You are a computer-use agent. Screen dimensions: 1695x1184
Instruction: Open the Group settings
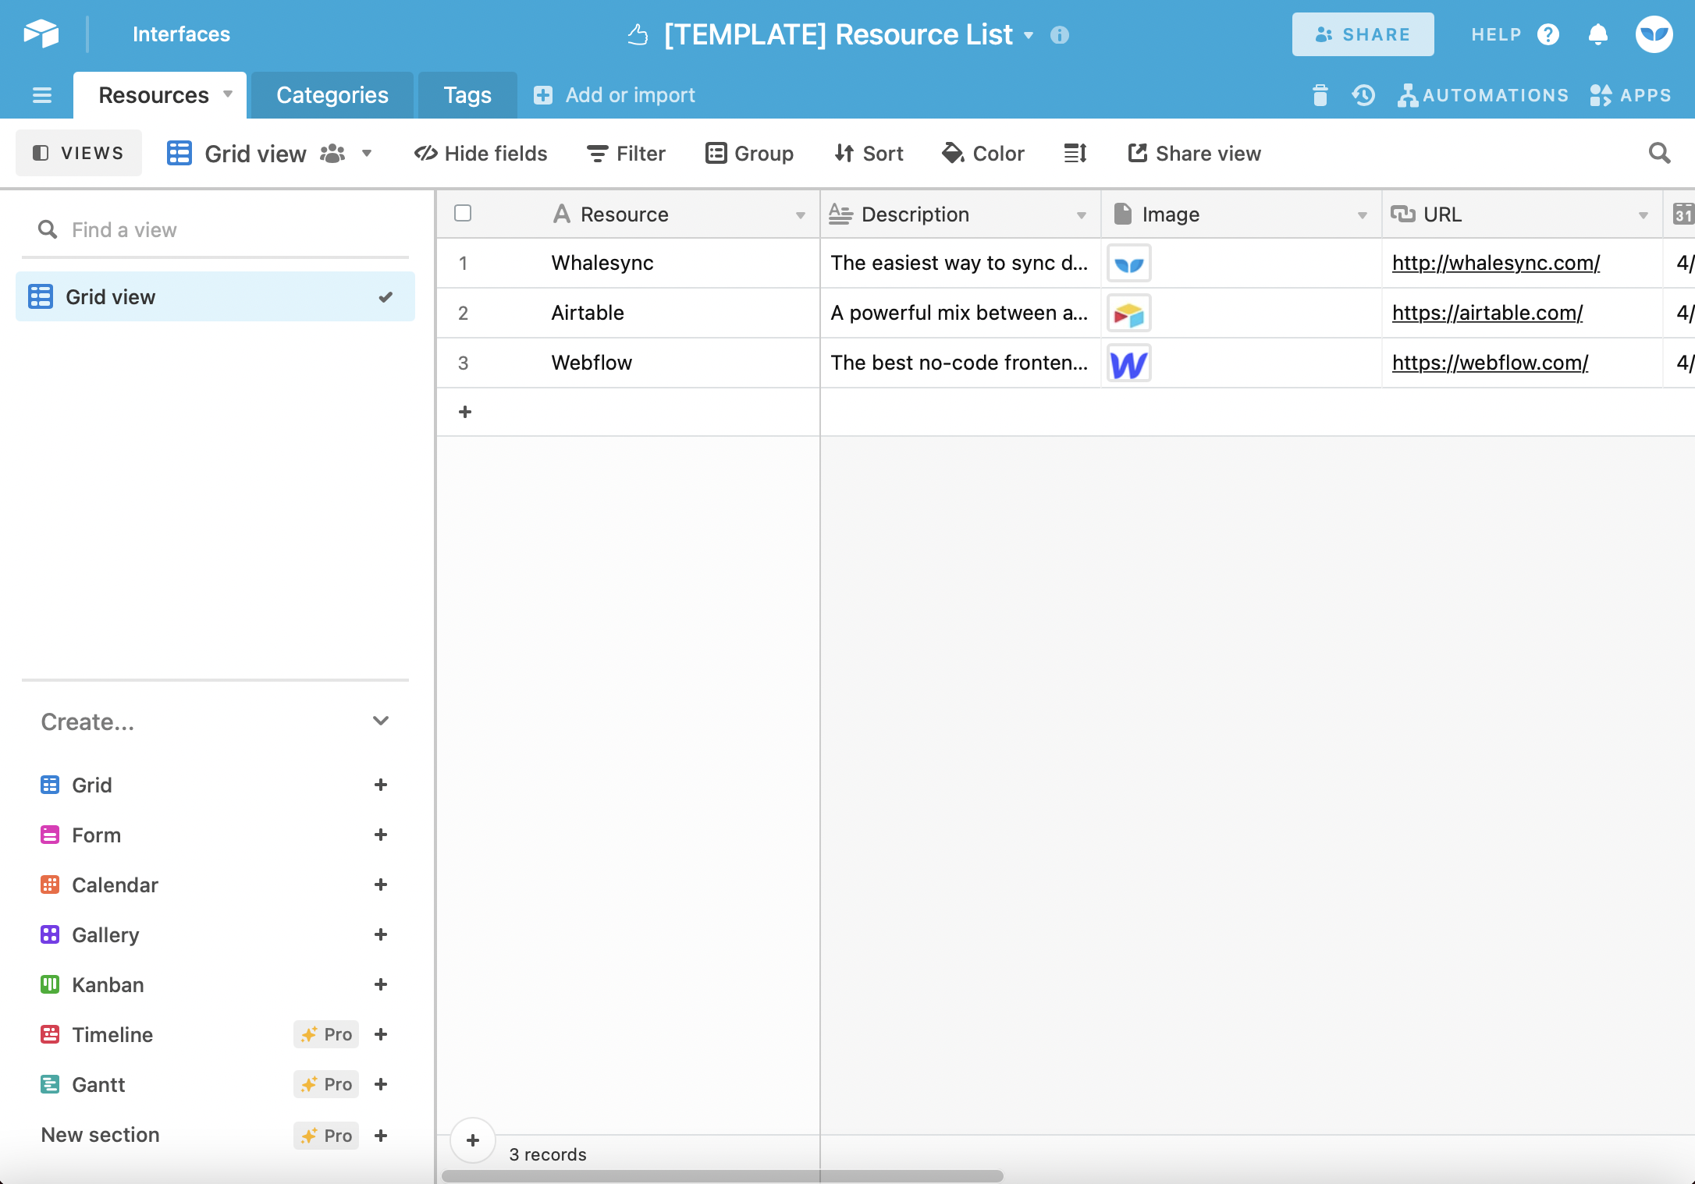point(748,153)
